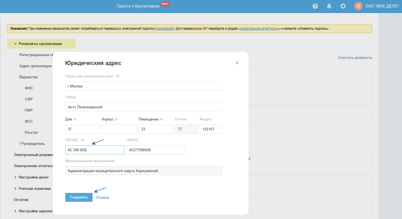The width and height of the screenshot is (402, 219).
Task: Expand the Учётная политика section
Action: (16, 188)
